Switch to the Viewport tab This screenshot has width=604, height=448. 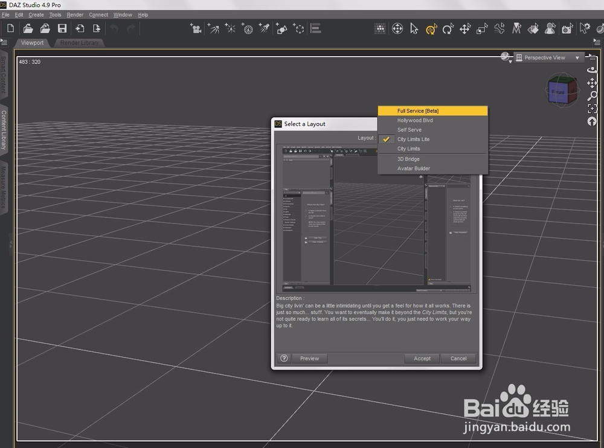pyautogui.click(x=32, y=43)
